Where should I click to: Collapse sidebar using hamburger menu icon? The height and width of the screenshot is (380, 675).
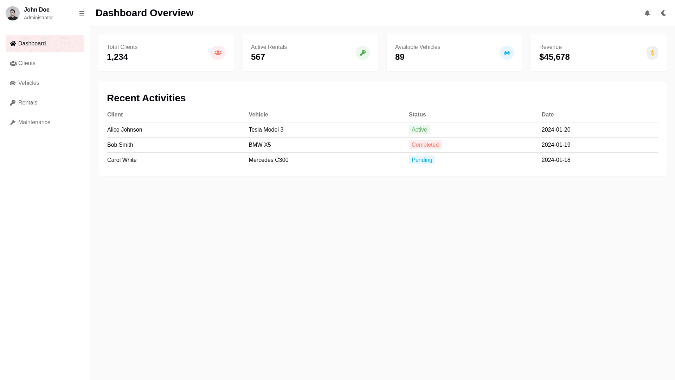tap(82, 13)
